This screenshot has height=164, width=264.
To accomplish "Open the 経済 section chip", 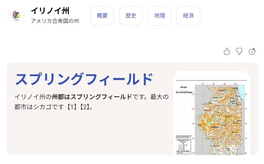I will [x=188, y=16].
